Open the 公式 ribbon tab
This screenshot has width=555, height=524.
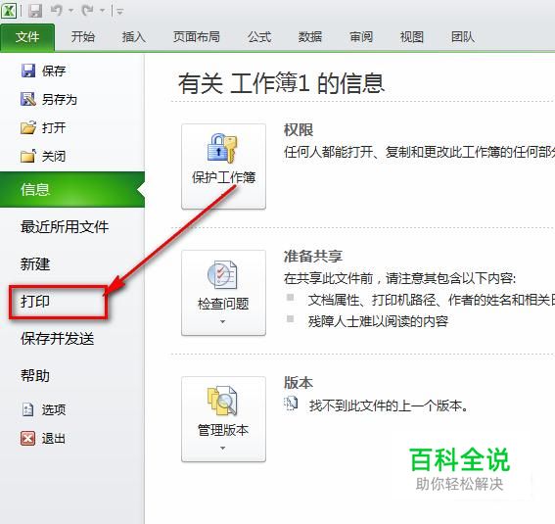click(x=259, y=37)
